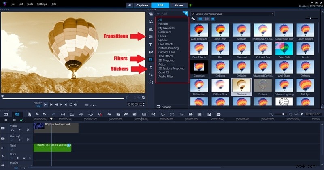Viewport: 324px width, 170px height.
Task: Open the Stickers effects wand icon
Action: [x=151, y=67]
